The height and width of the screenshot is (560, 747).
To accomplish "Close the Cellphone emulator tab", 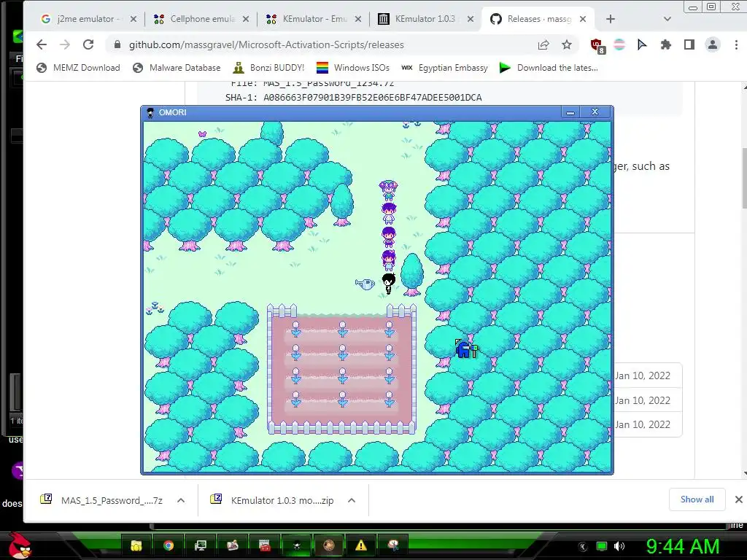I will (x=246, y=19).
